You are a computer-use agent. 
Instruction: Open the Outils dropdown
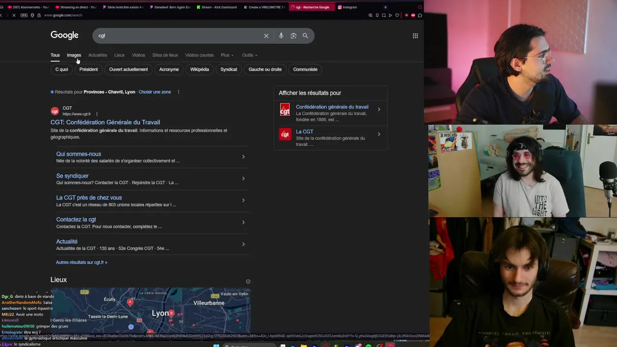click(x=250, y=55)
